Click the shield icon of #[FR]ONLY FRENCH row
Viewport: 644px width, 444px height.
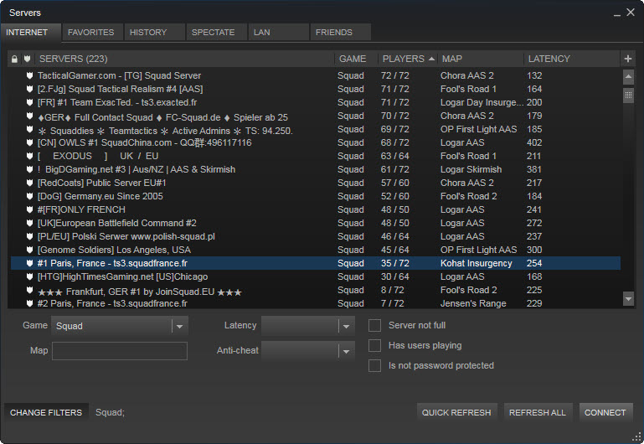click(29, 209)
